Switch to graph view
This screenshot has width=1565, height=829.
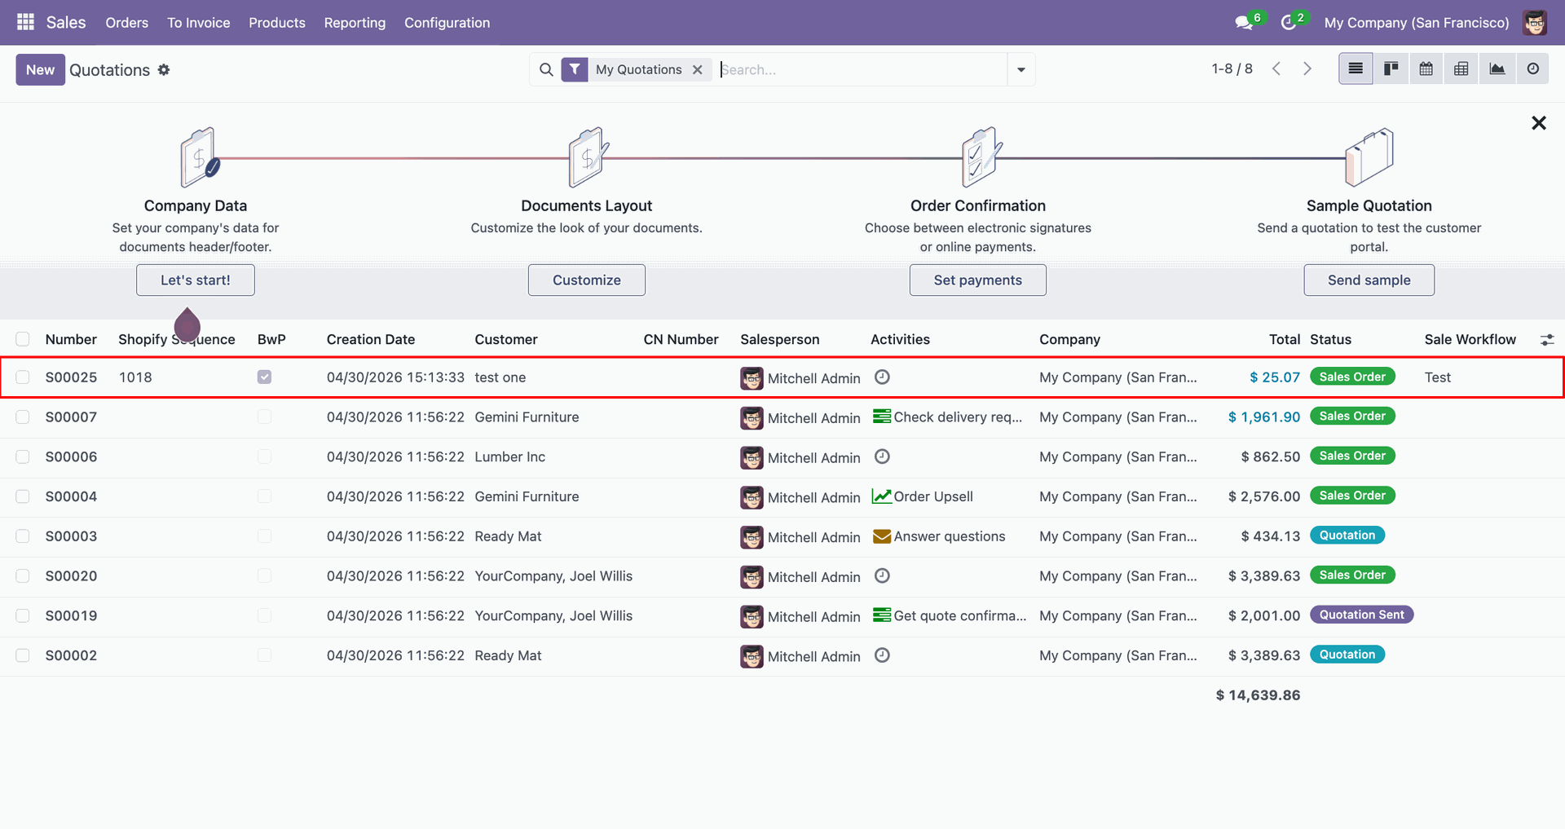(1497, 69)
